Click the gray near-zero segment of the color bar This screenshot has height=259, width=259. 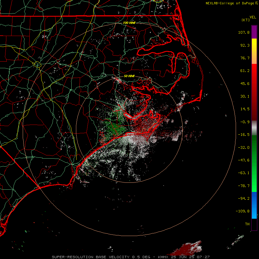tap(254, 128)
